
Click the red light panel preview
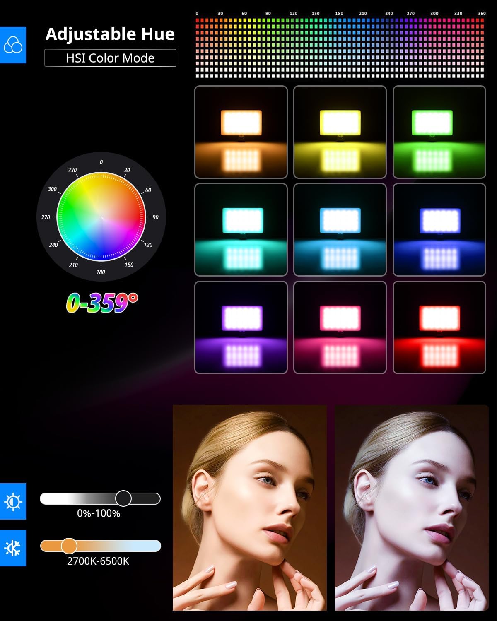[440, 327]
